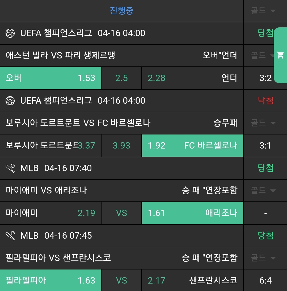This screenshot has height=291, width=287.
Task: Open the 골드 dropdown in the header
Action: click(263, 11)
